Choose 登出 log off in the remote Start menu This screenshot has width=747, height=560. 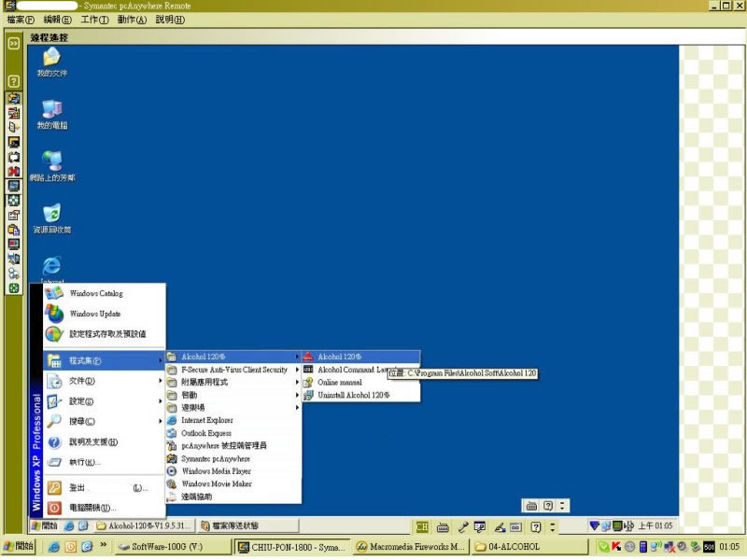coord(105,487)
